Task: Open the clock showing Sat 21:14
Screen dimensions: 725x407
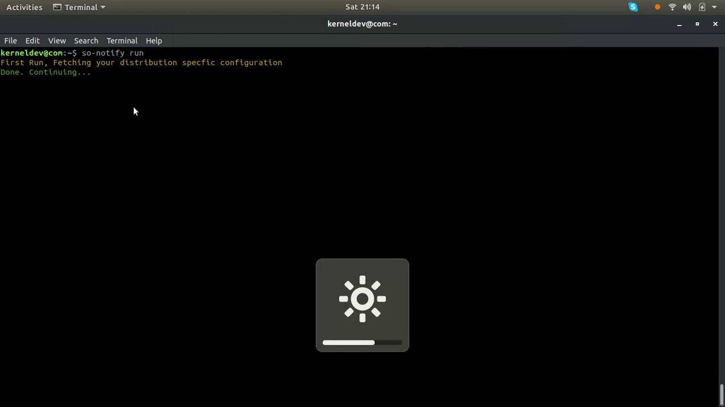Action: pyautogui.click(x=362, y=7)
